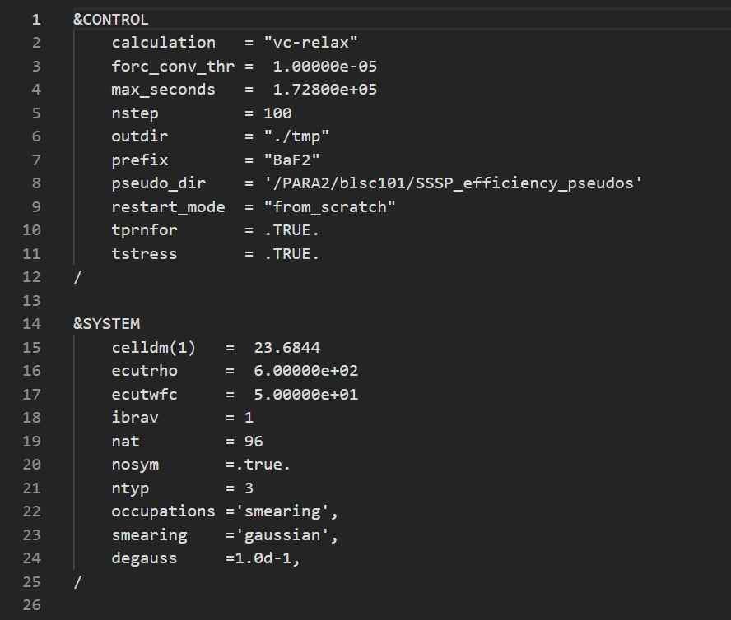Click the forc_conv_thr value 1.00000e-05

(x=325, y=67)
